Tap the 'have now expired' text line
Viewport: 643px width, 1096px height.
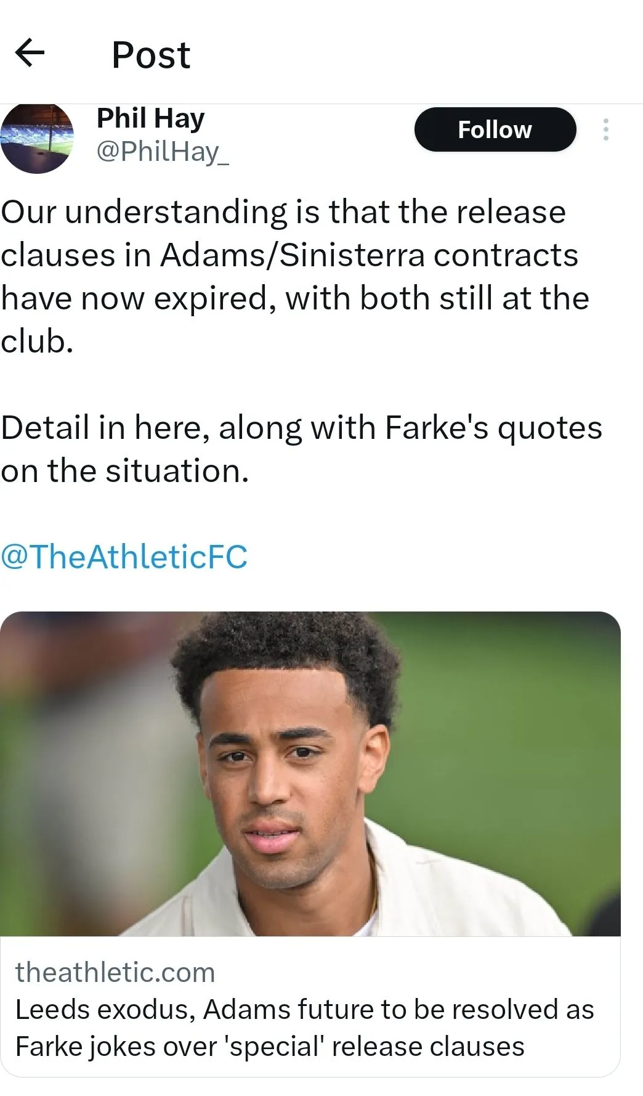coord(295,298)
